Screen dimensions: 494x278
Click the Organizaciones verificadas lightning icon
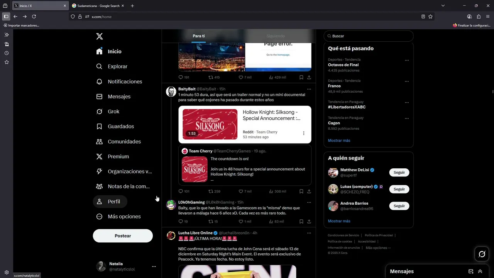tap(99, 171)
